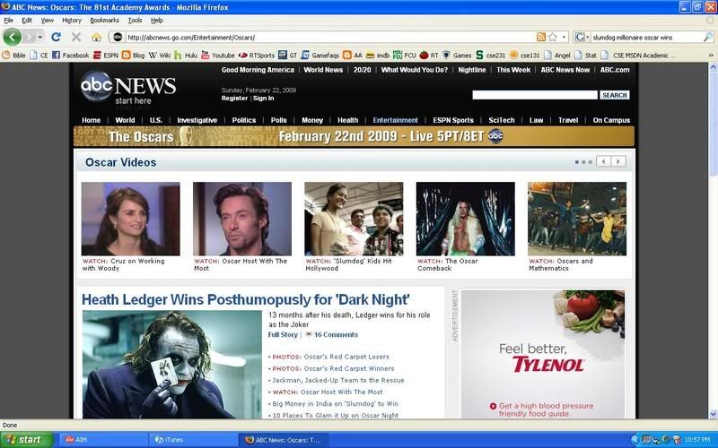
Task: Open the Windows Start button
Action: 27,439
